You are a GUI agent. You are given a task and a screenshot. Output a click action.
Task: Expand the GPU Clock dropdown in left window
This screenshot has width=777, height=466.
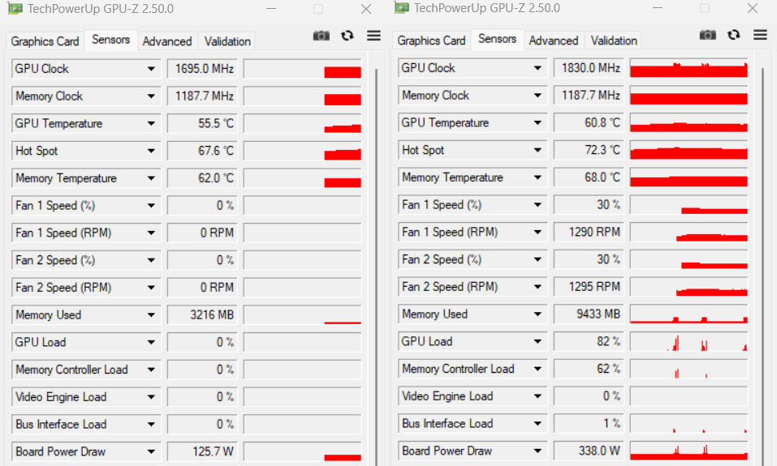pos(151,69)
